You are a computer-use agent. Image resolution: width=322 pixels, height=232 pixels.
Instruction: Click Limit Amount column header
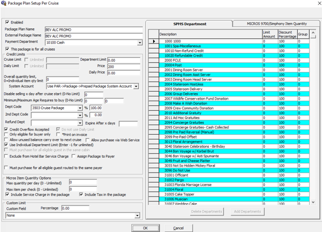point(270,34)
